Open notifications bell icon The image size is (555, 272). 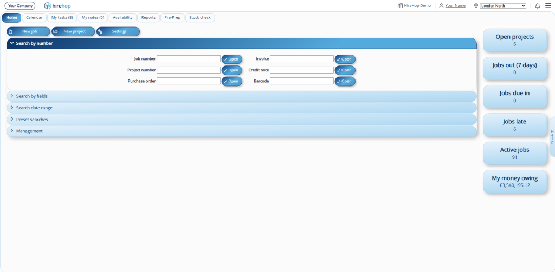pos(537,5)
